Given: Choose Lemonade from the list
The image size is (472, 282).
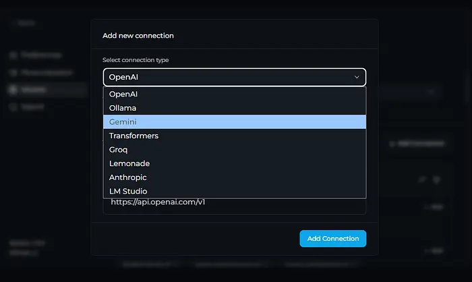Looking at the screenshot, I should pyautogui.click(x=234, y=163).
